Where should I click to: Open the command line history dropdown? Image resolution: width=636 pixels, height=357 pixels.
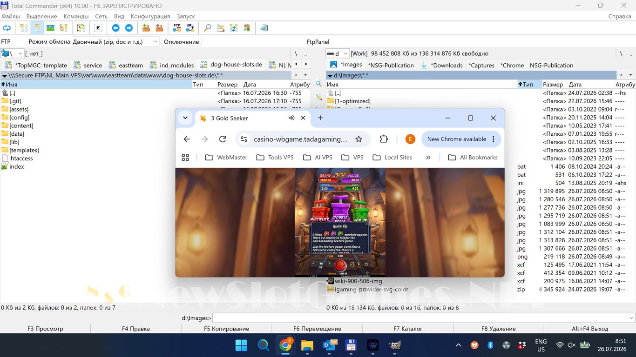(x=632, y=318)
